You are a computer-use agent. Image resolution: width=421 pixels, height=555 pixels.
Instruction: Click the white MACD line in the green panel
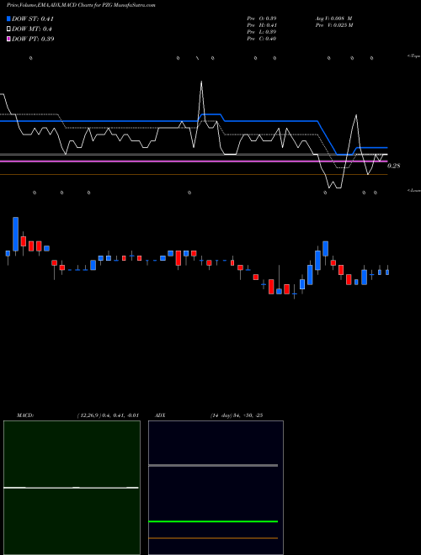(x=71, y=488)
